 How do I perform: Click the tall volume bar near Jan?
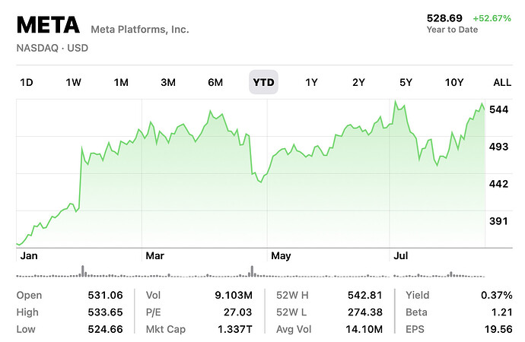(82, 271)
